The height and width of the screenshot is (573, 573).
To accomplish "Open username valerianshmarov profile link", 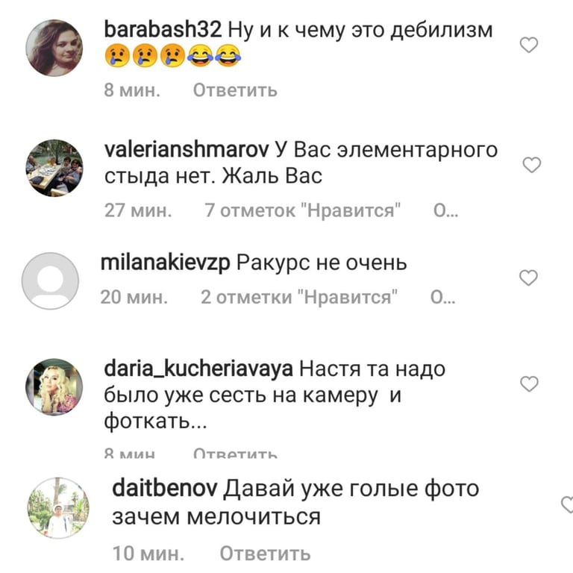I will coord(187,150).
